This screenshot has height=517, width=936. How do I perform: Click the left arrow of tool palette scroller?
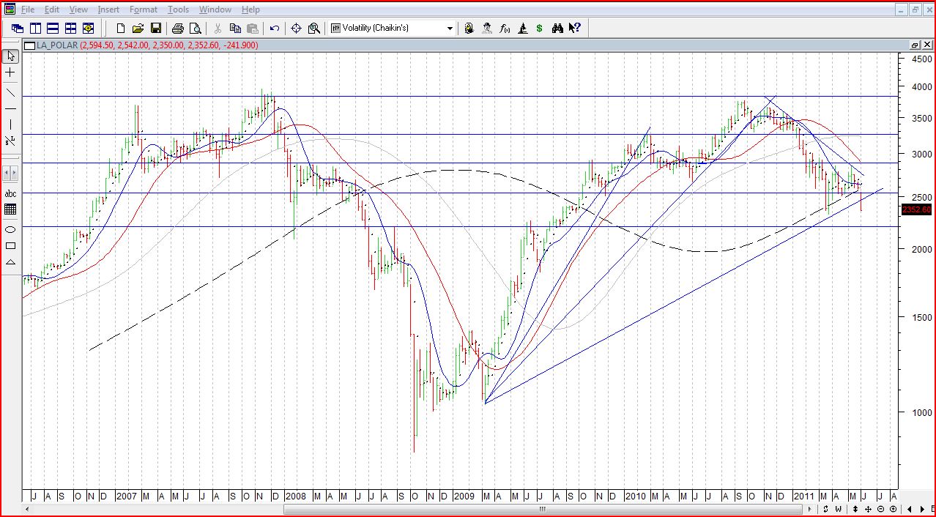7,174
